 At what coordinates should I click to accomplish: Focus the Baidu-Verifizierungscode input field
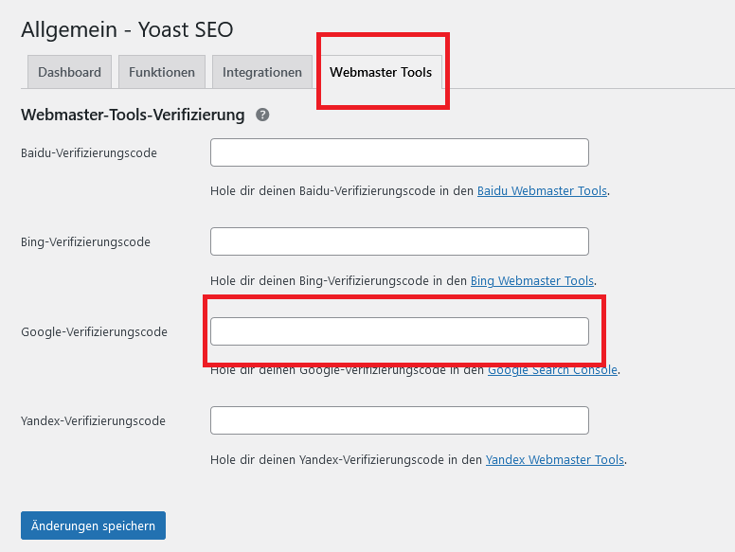400,152
